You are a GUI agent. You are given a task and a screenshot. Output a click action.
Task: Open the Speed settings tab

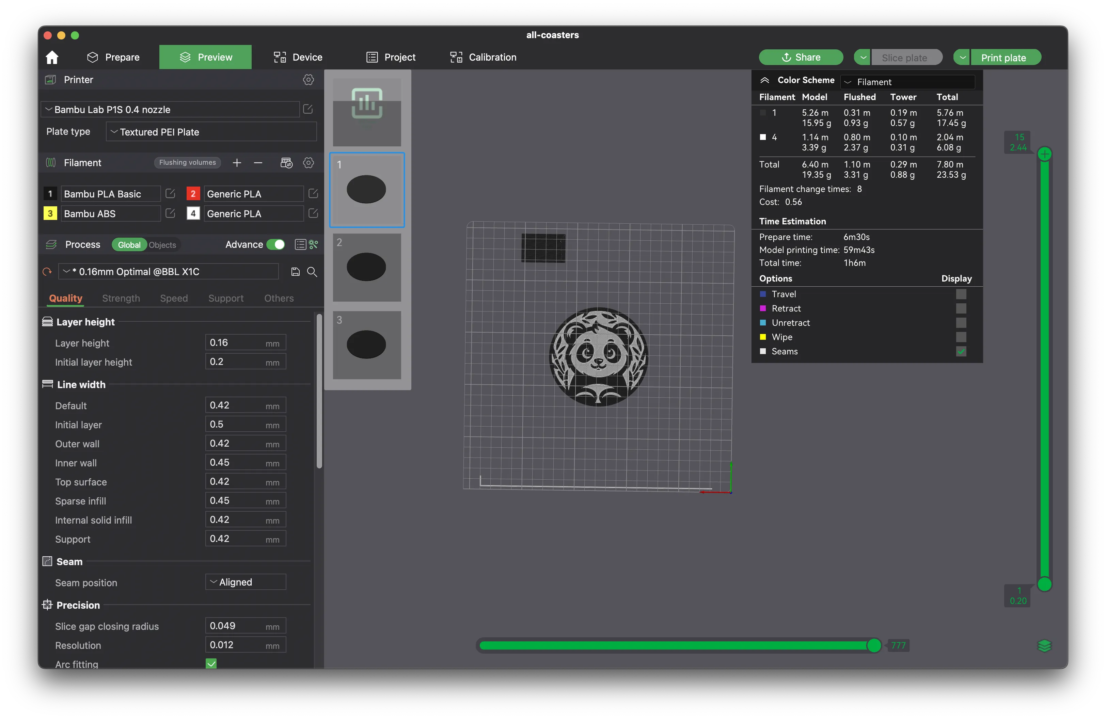[174, 298]
